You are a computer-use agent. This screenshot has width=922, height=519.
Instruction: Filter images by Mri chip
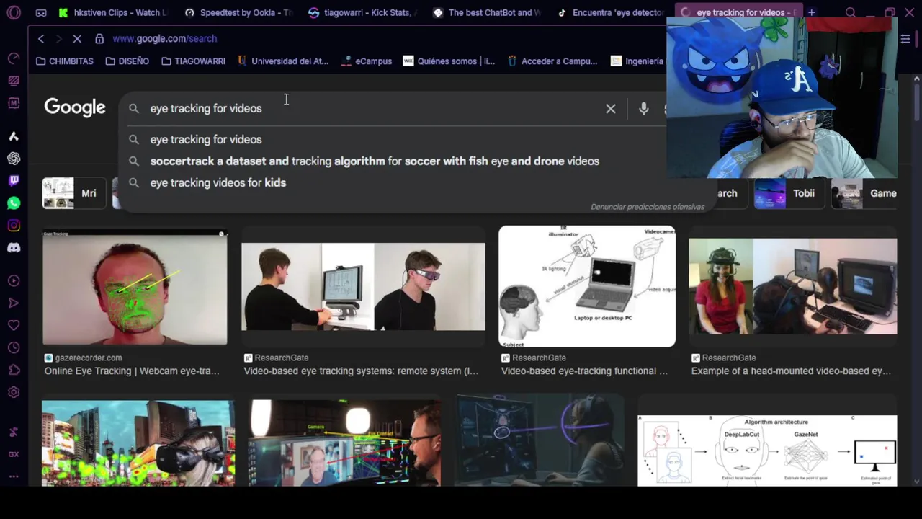point(73,193)
